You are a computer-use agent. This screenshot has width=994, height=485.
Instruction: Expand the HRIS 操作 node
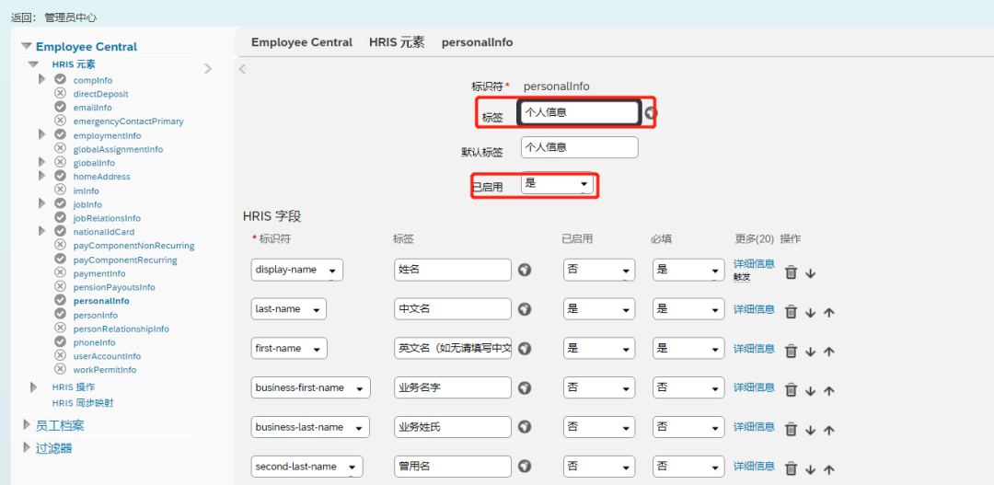point(34,387)
